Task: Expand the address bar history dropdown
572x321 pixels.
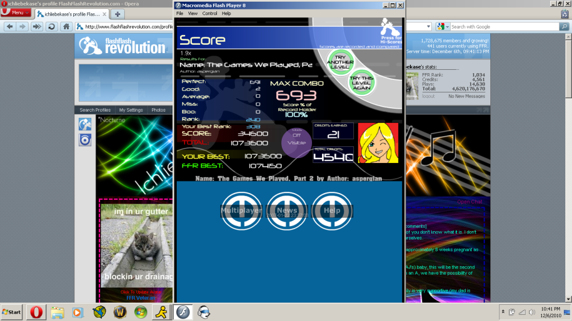Action: point(428,26)
